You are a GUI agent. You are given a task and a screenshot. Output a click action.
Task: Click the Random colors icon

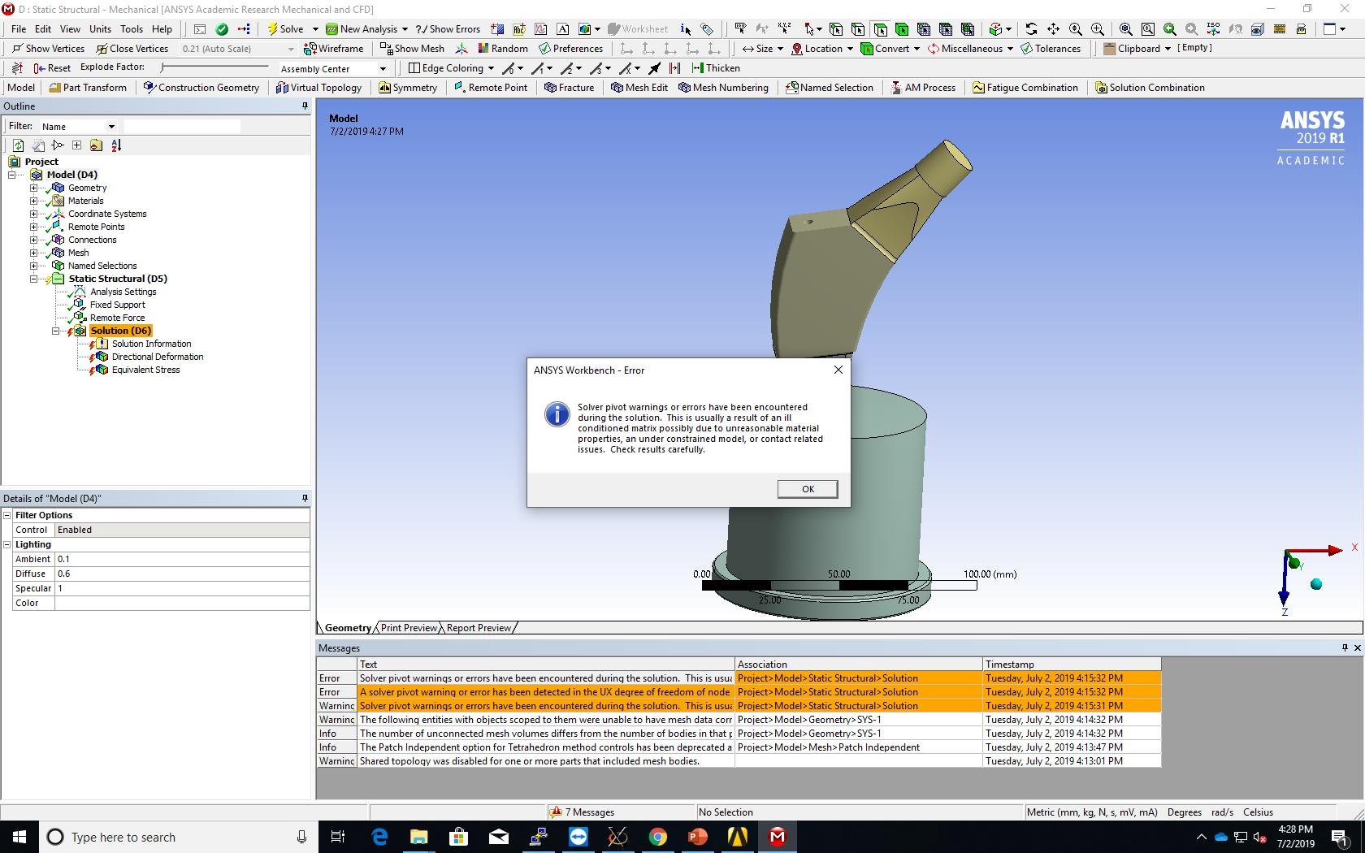[x=483, y=49]
